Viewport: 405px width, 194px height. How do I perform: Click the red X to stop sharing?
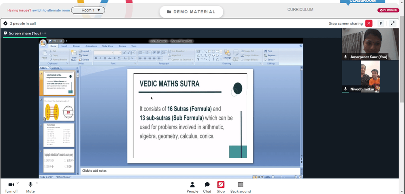tap(369, 23)
